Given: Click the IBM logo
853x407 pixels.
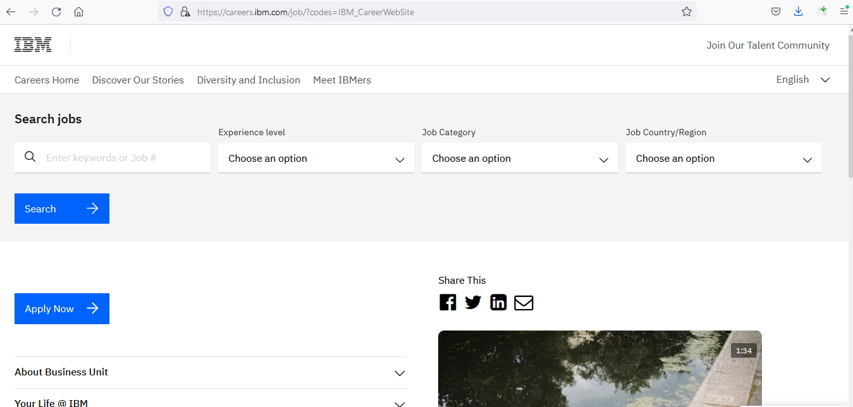Looking at the screenshot, I should (33, 45).
